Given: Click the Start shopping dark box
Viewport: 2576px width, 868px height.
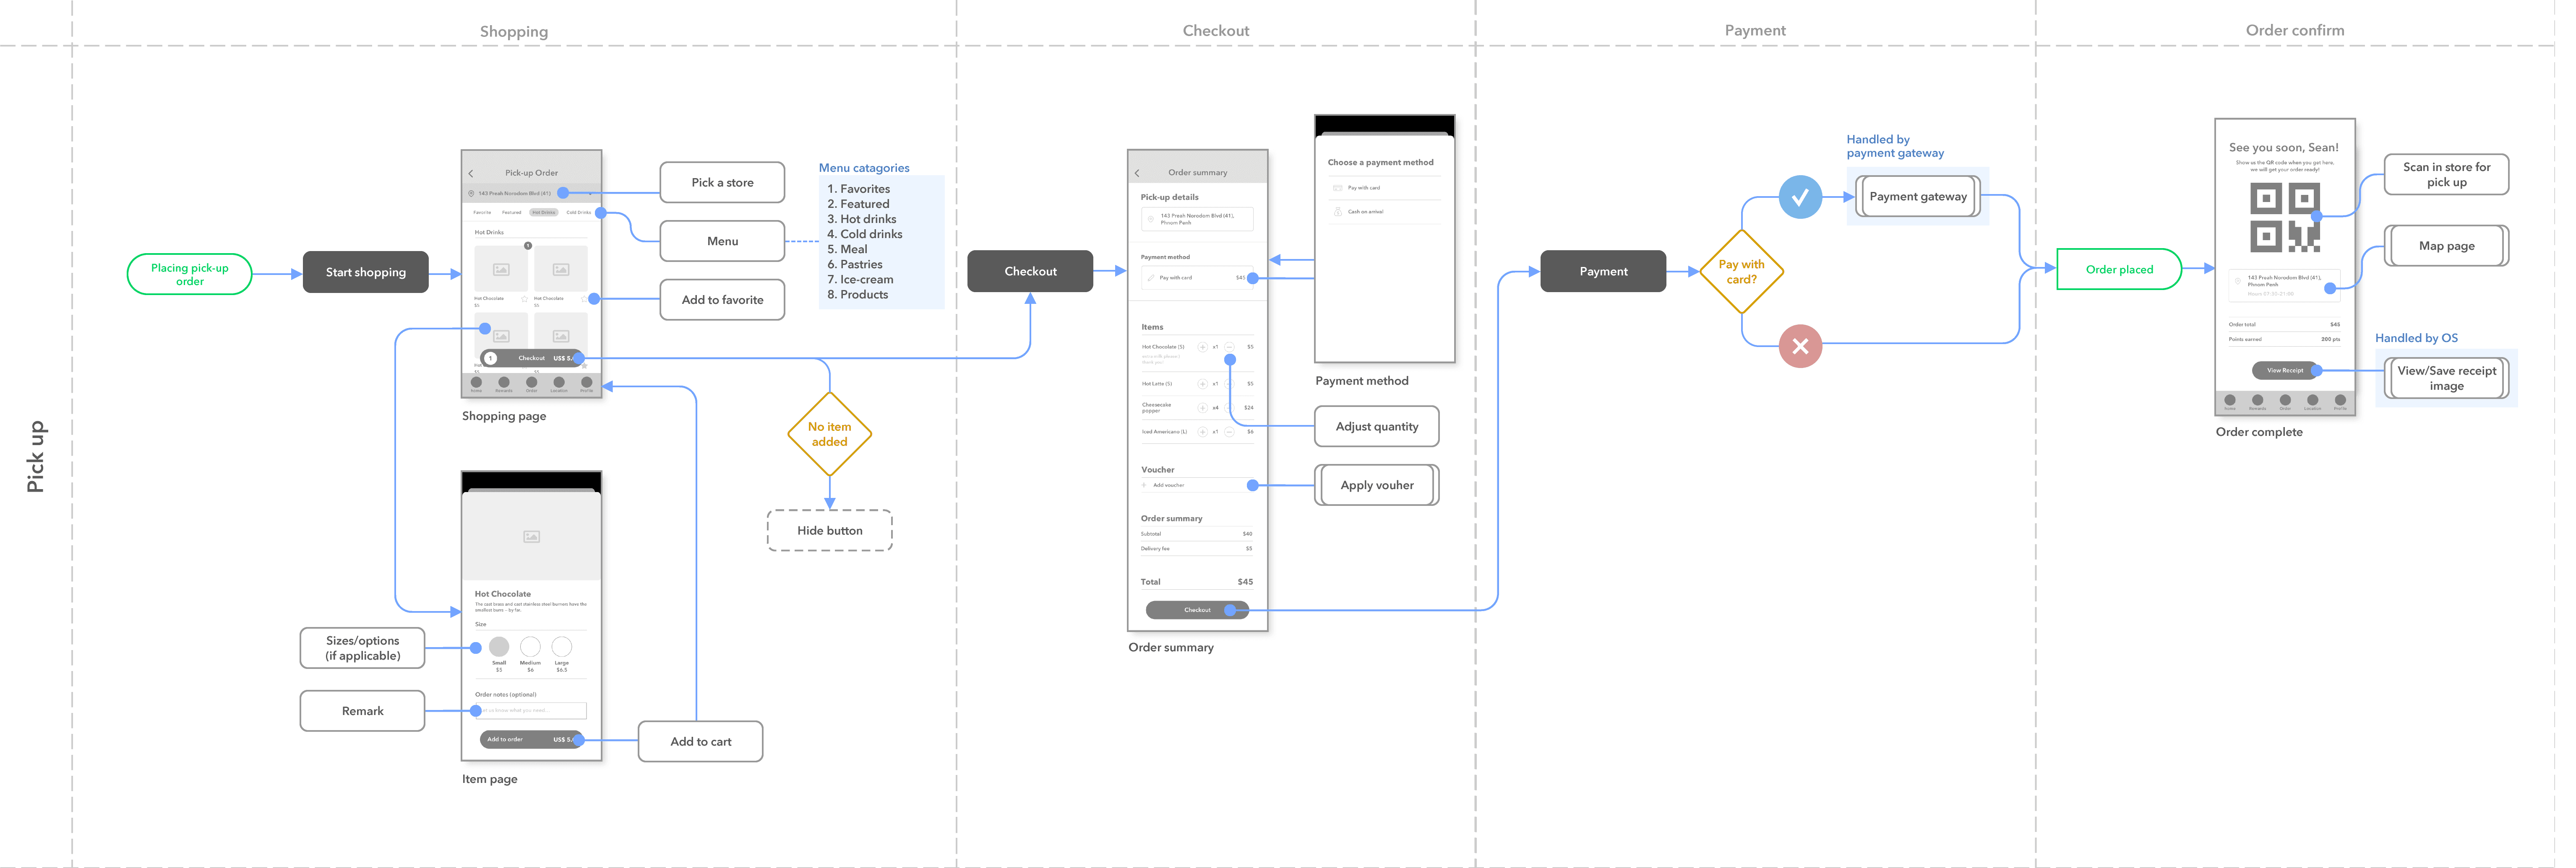Looking at the screenshot, I should (x=365, y=272).
